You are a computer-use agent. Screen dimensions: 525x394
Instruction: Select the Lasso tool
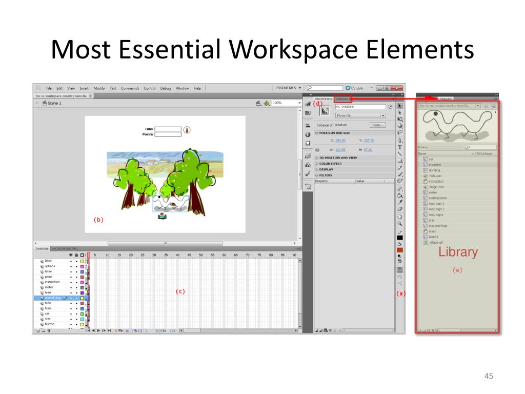[400, 133]
